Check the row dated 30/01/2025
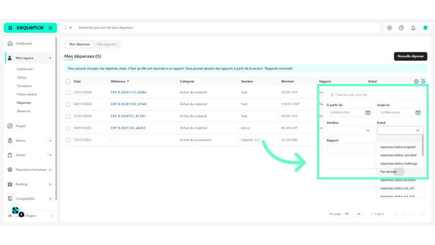The image size is (435, 245). pos(68,129)
